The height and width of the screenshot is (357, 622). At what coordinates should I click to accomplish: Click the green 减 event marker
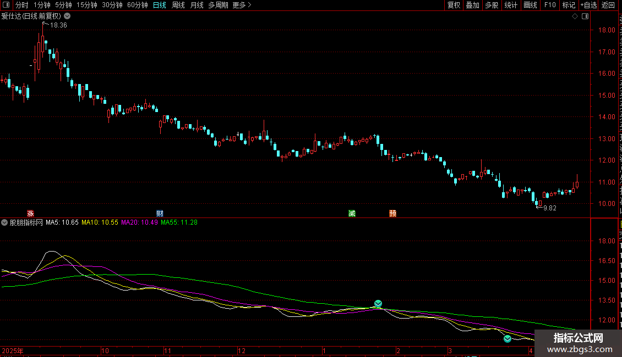pos(352,213)
